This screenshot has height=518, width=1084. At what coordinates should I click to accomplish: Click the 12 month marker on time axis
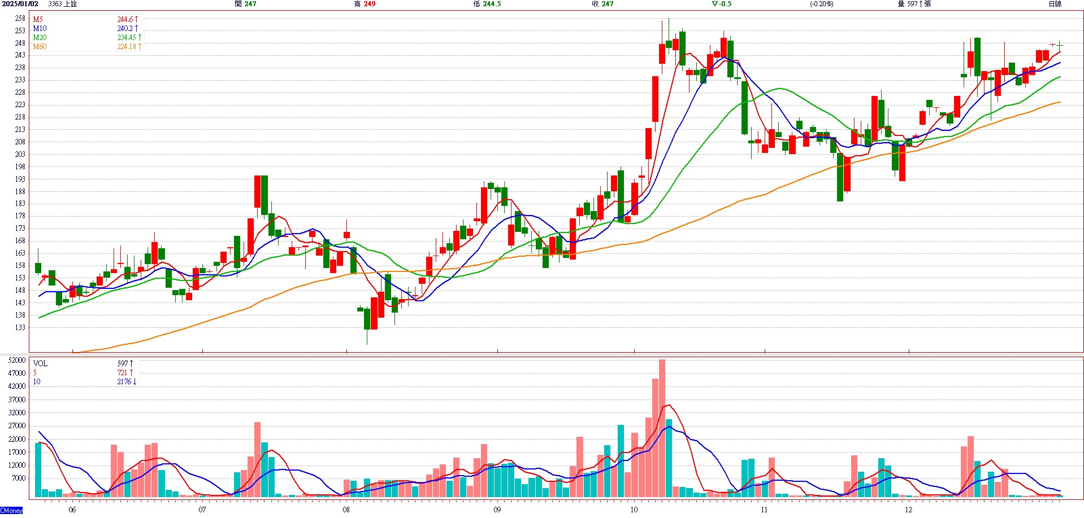pos(908,510)
